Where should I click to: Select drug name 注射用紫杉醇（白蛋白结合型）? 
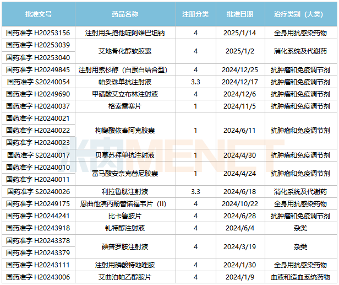123,69
